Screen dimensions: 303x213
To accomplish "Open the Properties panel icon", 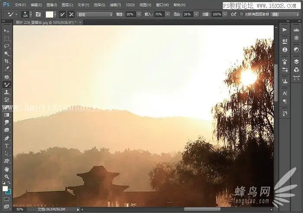I will [285, 41].
